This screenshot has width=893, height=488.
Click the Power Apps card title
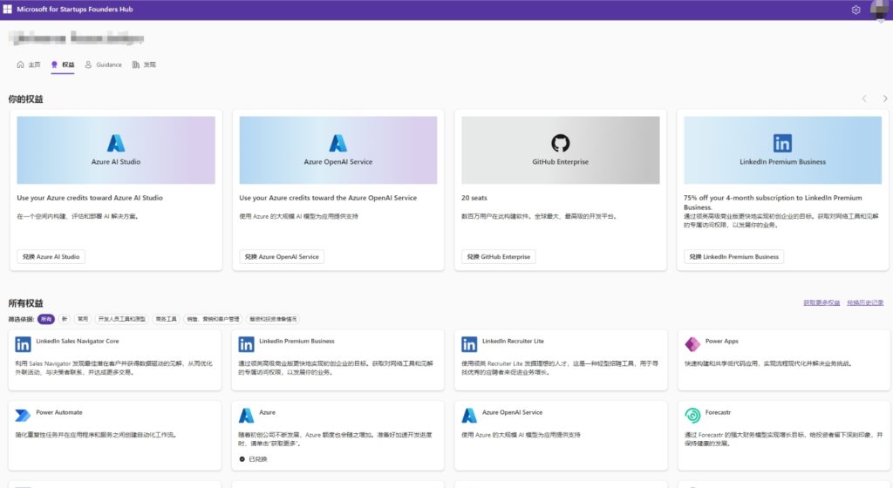click(721, 341)
